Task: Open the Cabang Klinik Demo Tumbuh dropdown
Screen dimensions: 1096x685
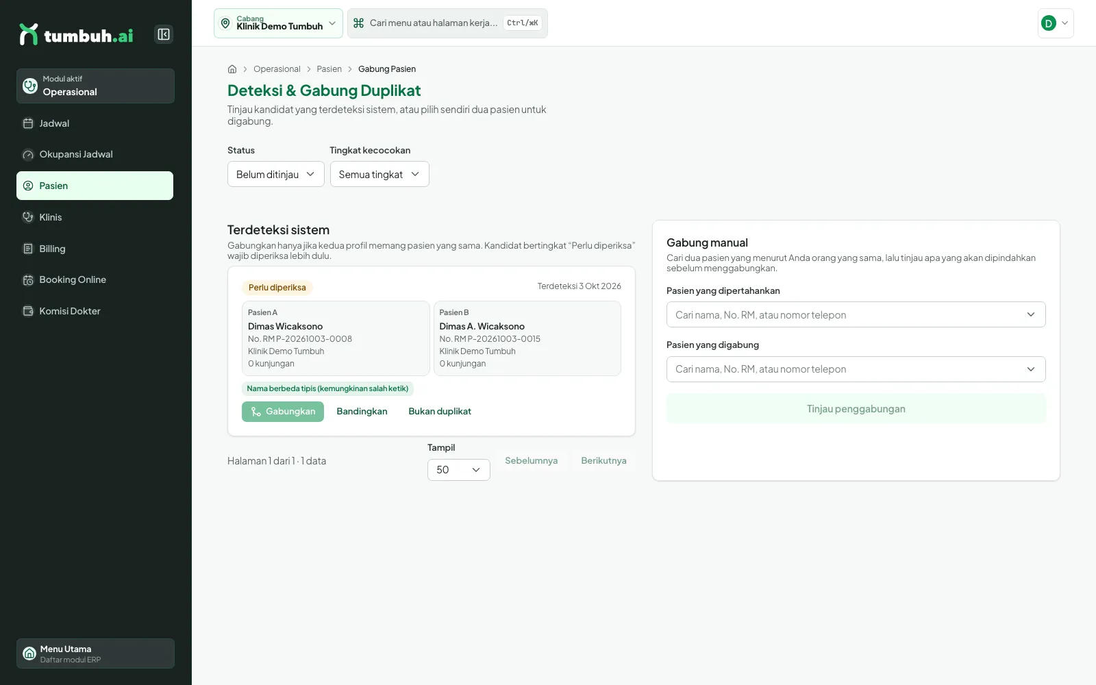Action: click(x=278, y=23)
